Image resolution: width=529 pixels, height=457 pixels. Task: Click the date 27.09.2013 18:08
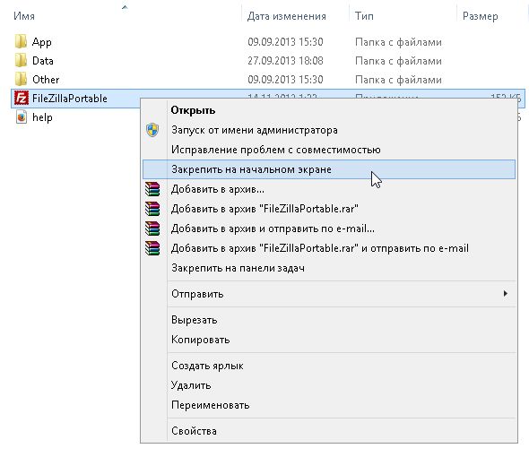pos(285,61)
